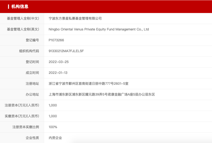
Task: Select the 1,000 paid-in capital value
Action: 53,116
